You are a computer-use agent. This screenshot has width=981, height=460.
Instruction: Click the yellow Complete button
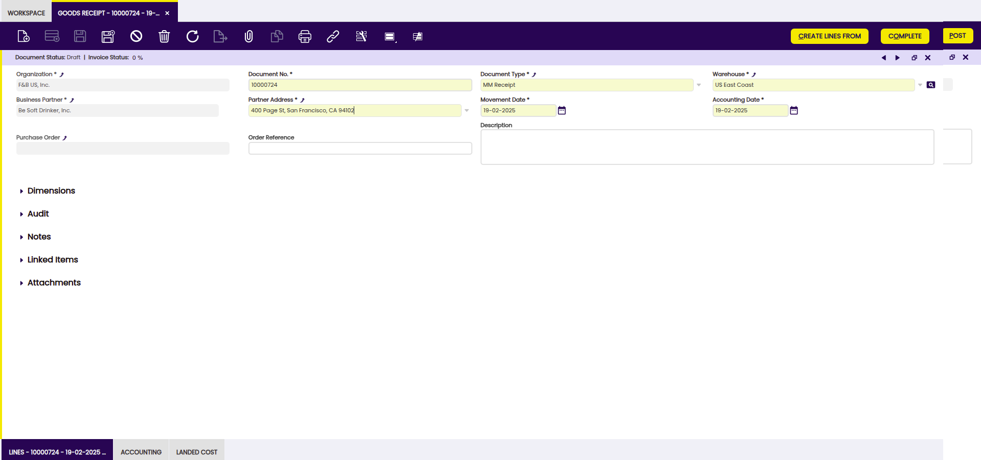point(905,36)
